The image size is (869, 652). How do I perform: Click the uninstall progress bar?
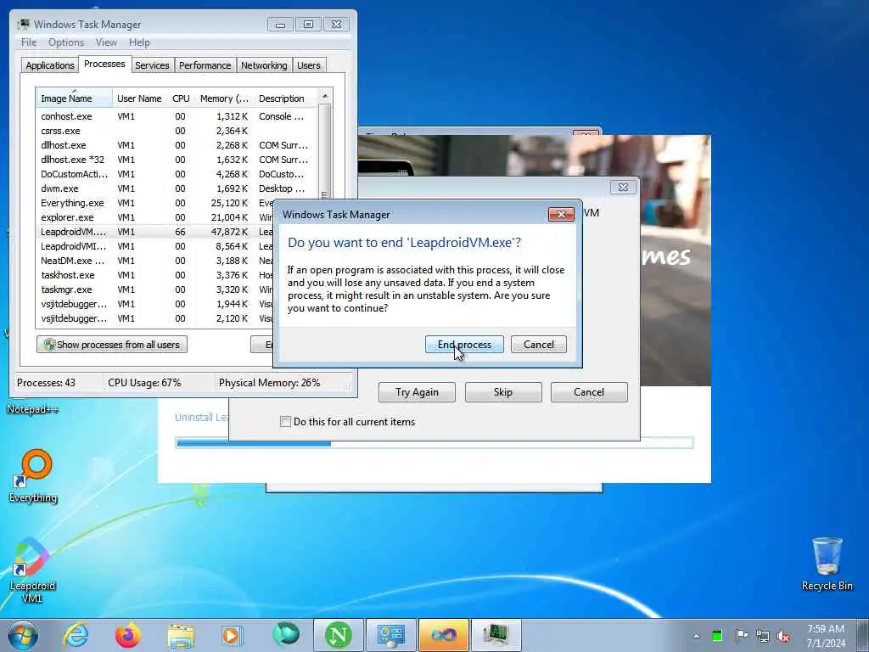click(x=434, y=442)
